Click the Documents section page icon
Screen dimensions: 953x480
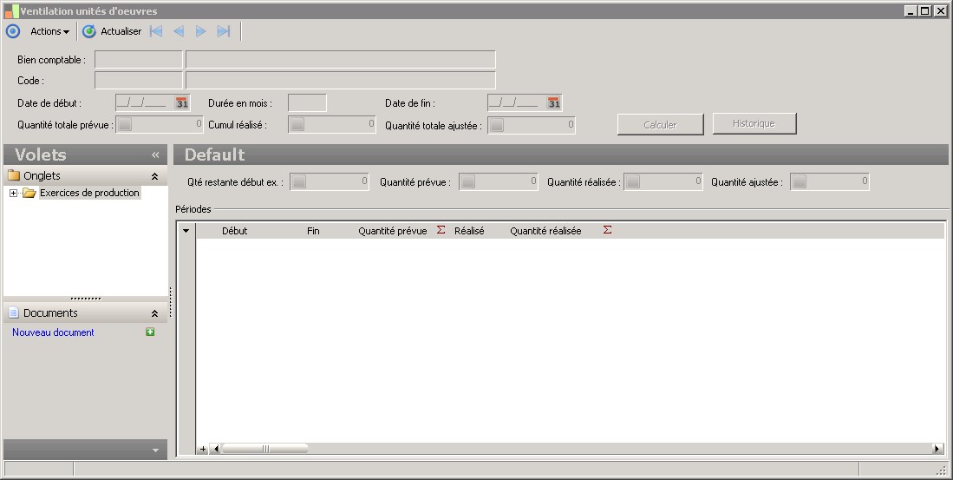coord(13,312)
